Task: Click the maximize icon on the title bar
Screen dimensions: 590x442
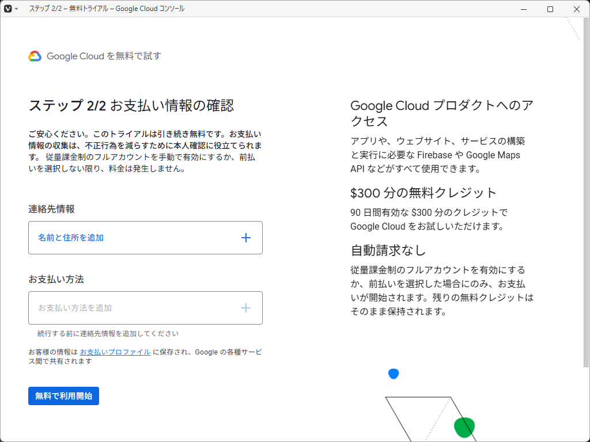Action: coord(550,9)
